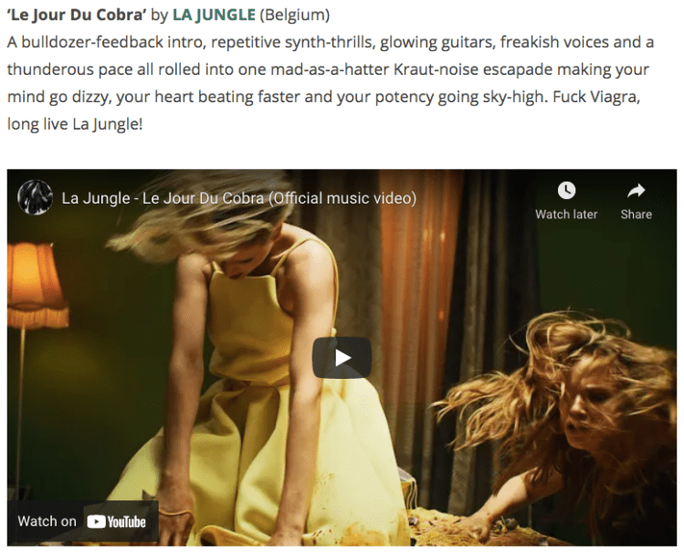Click the '(Belgium)' text
684x556 pixels.
(294, 15)
